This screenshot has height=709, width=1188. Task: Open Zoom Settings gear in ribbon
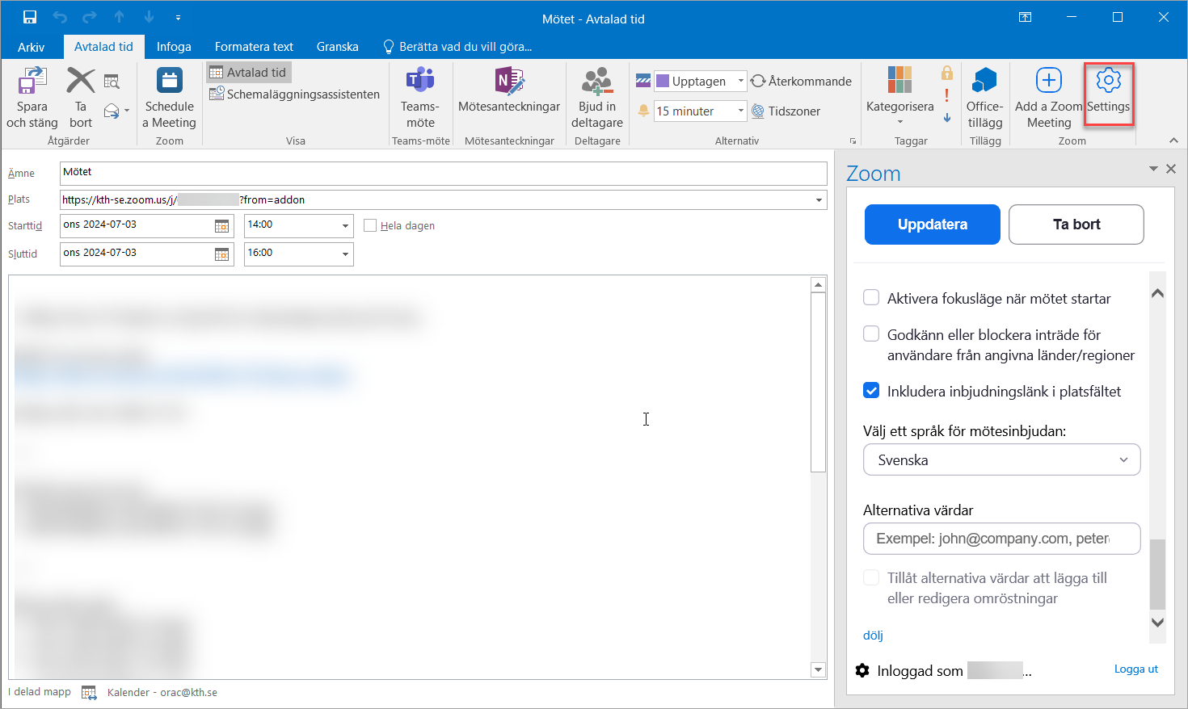tap(1108, 82)
